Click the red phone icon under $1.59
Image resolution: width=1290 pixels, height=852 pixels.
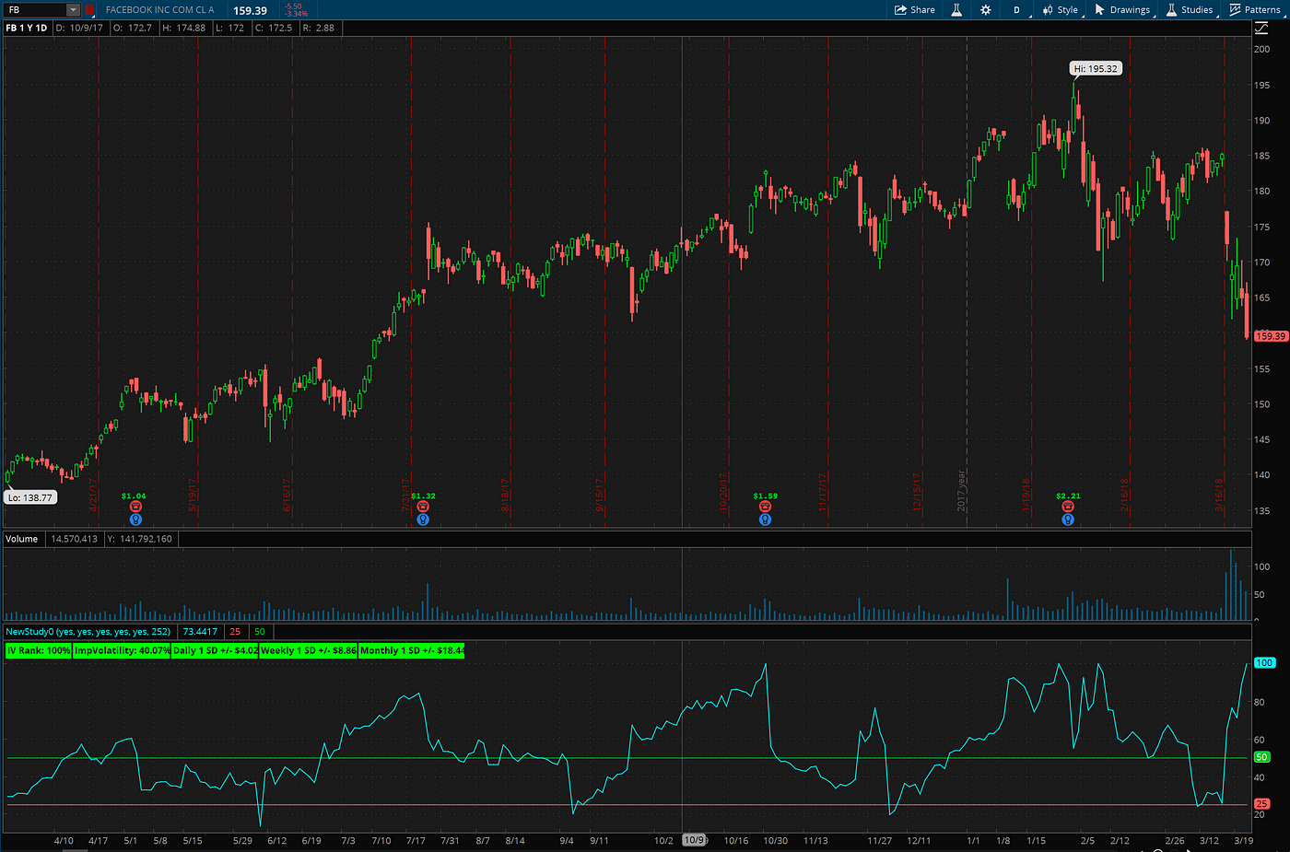765,507
